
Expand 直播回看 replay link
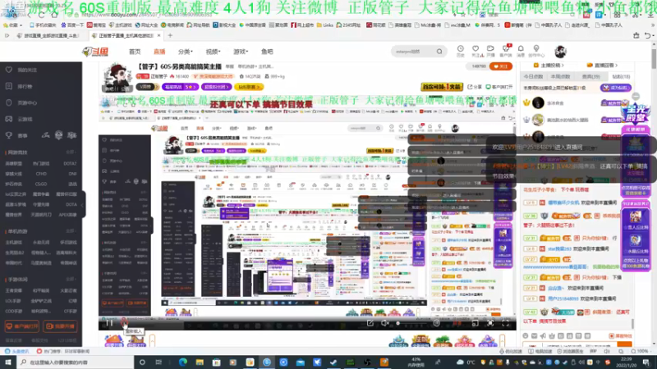point(602,66)
